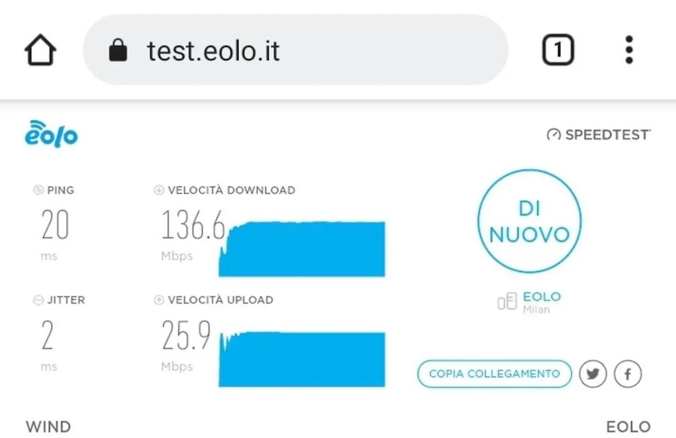Share result on Facebook
This screenshot has height=438, width=676.
tap(628, 374)
